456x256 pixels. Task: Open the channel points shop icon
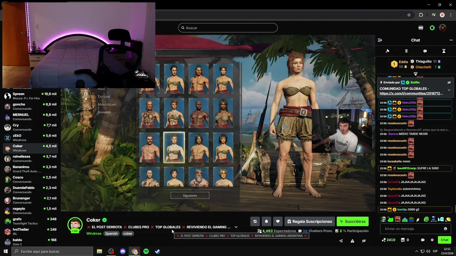tap(403, 240)
